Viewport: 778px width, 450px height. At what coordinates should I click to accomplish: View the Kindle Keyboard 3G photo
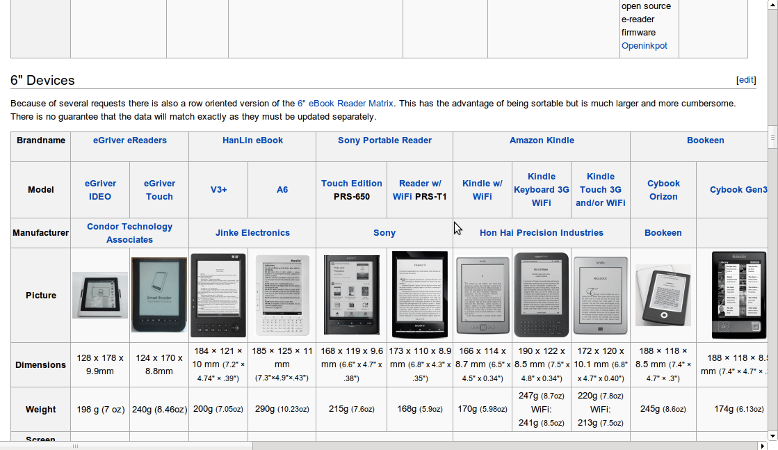542,295
